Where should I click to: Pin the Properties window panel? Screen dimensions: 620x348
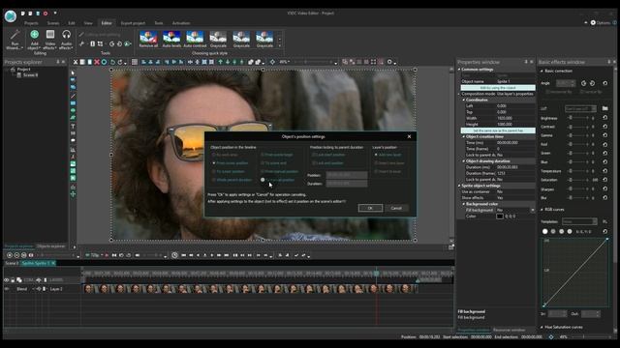pos(526,62)
